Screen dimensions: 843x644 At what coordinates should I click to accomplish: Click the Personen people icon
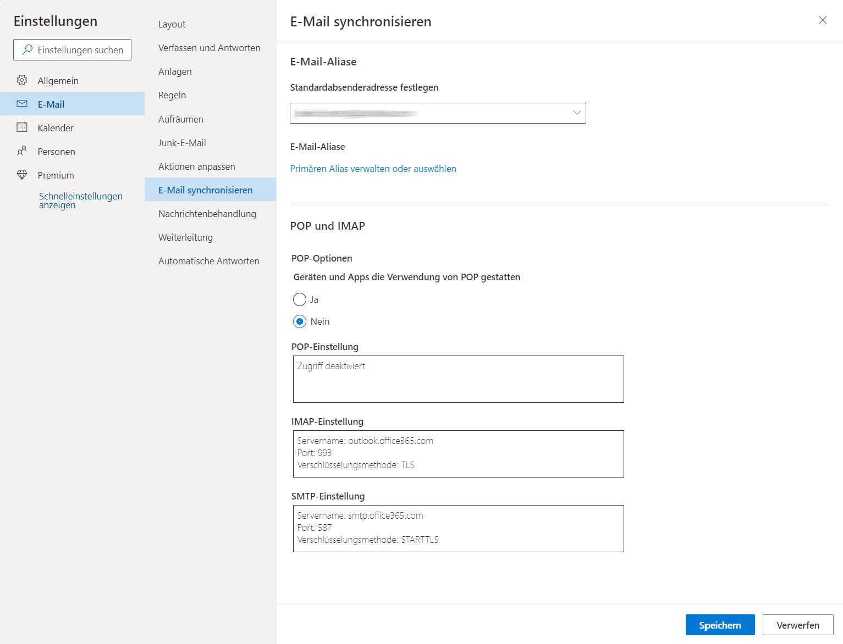[22, 151]
